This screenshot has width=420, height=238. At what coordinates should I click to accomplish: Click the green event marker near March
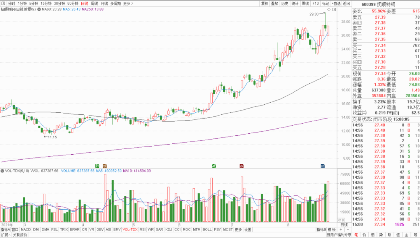pos(97,166)
